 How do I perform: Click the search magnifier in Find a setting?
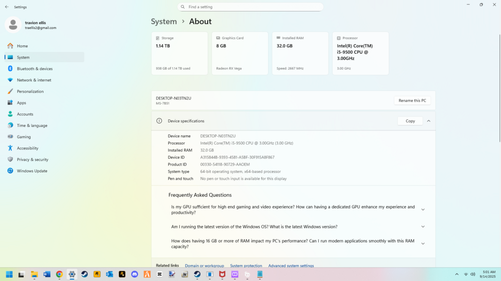tap(183, 6)
